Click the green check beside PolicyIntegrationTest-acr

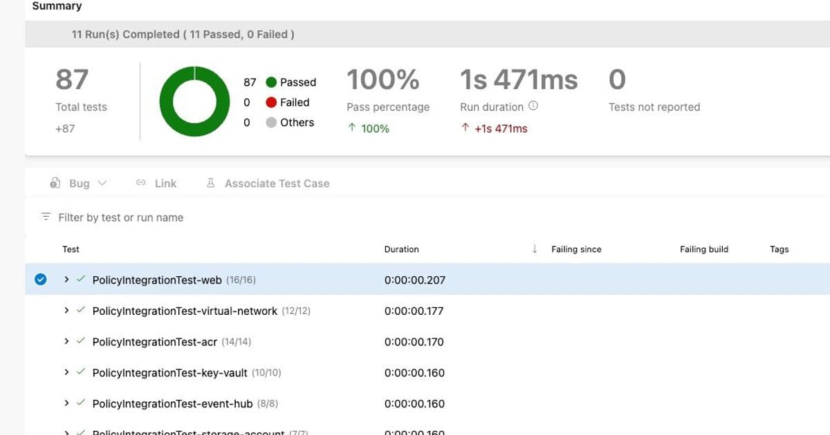(x=81, y=342)
